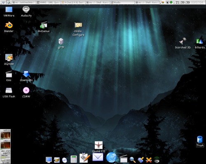Switch to the X-Chat taskbar entry

73,2
